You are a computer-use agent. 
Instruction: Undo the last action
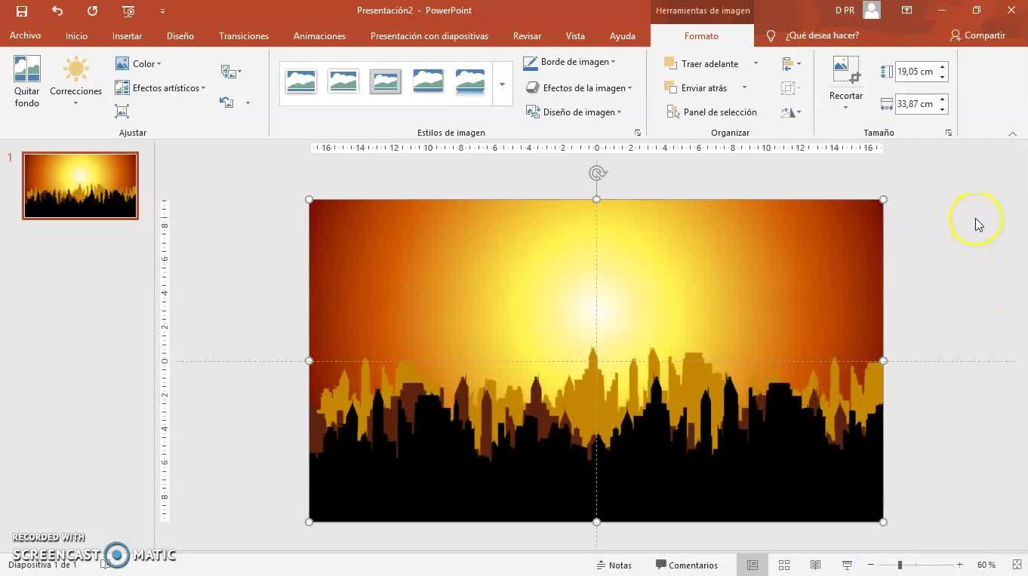[x=57, y=11]
